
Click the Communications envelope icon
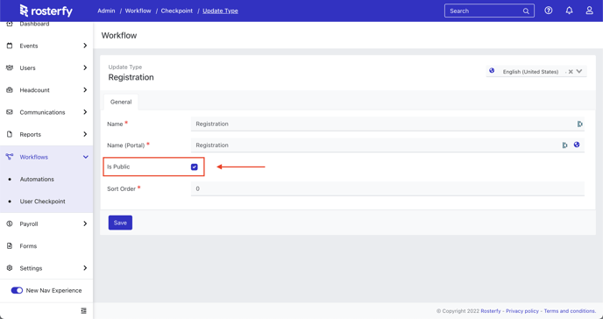coord(10,112)
